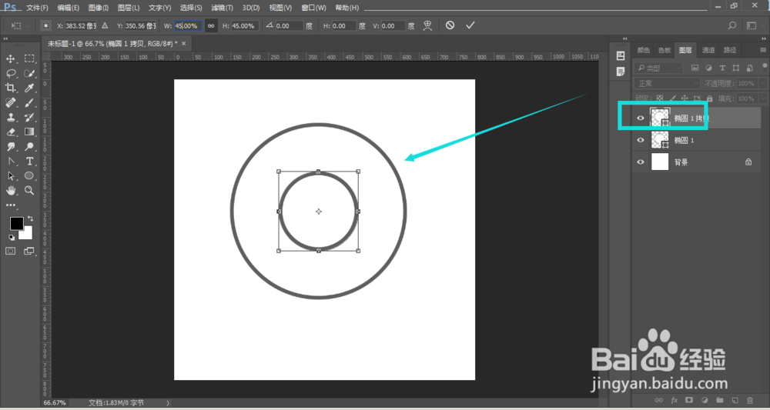Switch to warp mode in options bar
This screenshot has width=770, height=410.
(x=427, y=25)
